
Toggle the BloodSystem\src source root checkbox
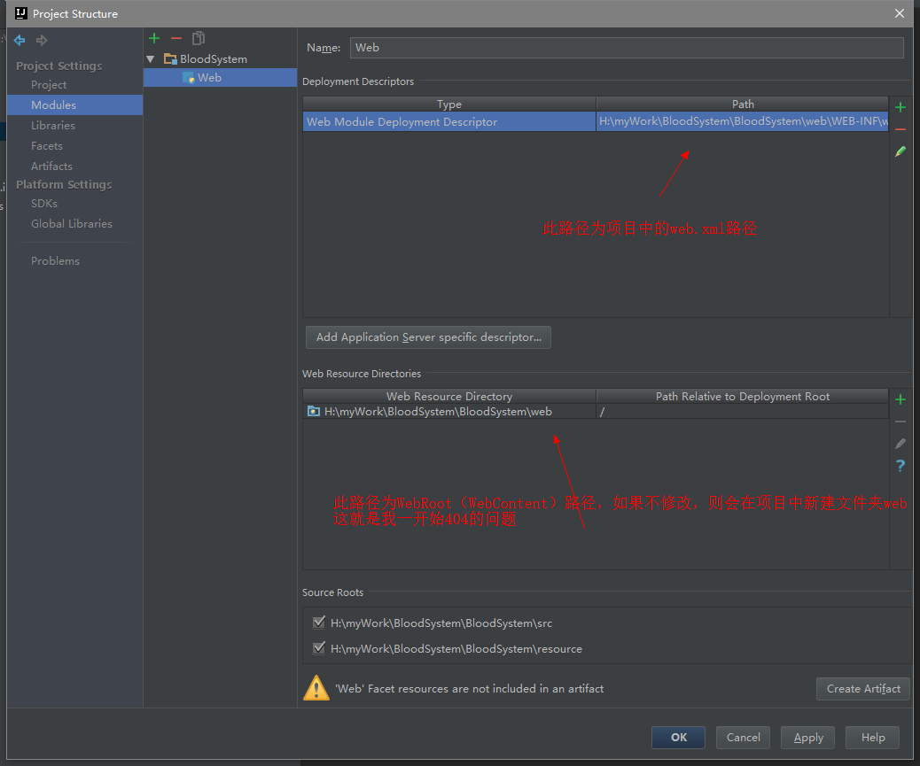click(319, 623)
